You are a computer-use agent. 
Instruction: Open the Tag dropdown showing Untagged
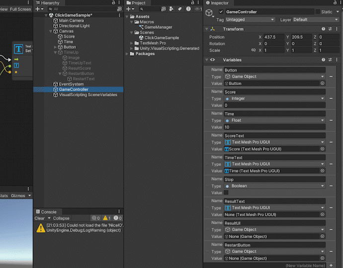(x=250, y=19)
